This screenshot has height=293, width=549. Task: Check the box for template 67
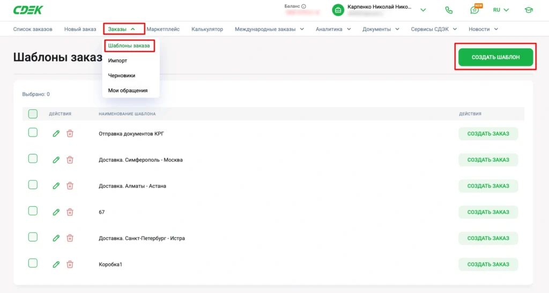33,211
